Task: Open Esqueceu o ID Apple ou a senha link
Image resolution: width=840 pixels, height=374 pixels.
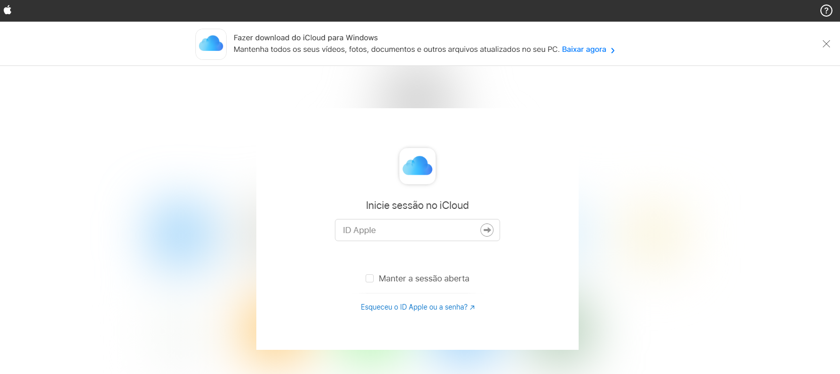Action: coord(414,307)
